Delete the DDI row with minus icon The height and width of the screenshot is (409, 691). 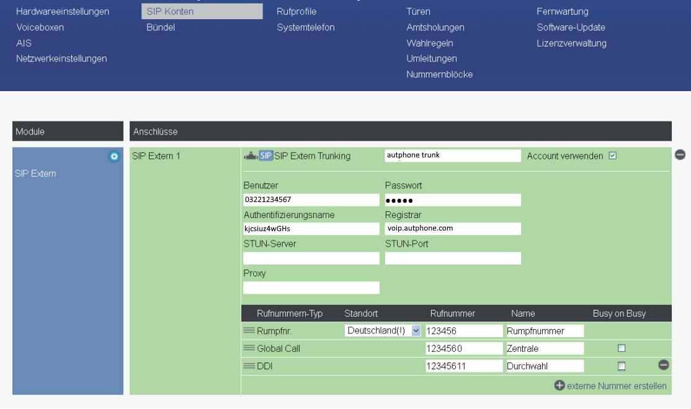(x=663, y=365)
